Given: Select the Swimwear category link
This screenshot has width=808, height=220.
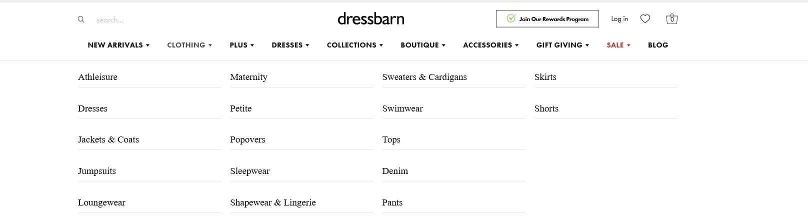Looking at the screenshot, I should pyautogui.click(x=402, y=108).
